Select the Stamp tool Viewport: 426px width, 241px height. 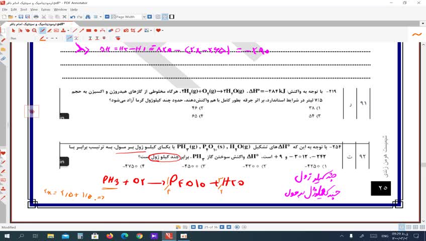click(x=63, y=31)
